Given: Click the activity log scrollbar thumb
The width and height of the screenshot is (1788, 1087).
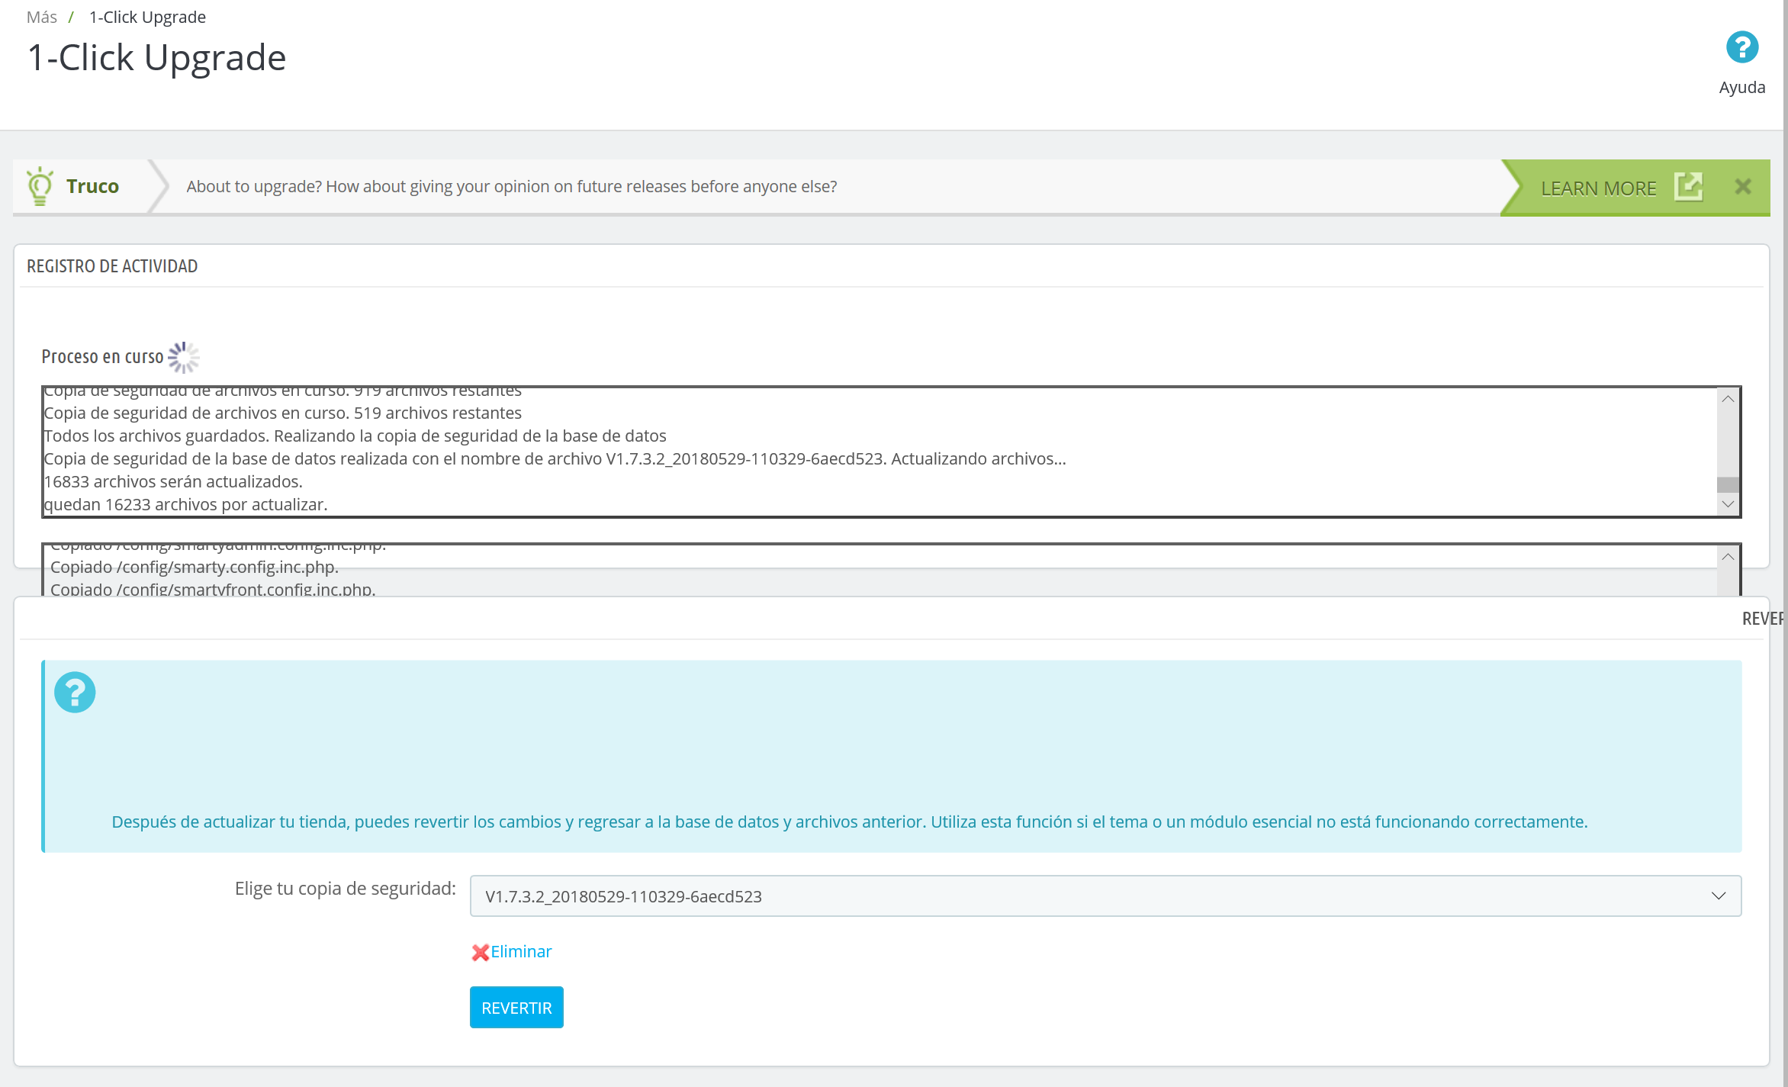Looking at the screenshot, I should 1728,484.
